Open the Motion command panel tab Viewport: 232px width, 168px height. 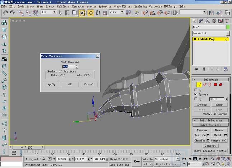coord(214,21)
